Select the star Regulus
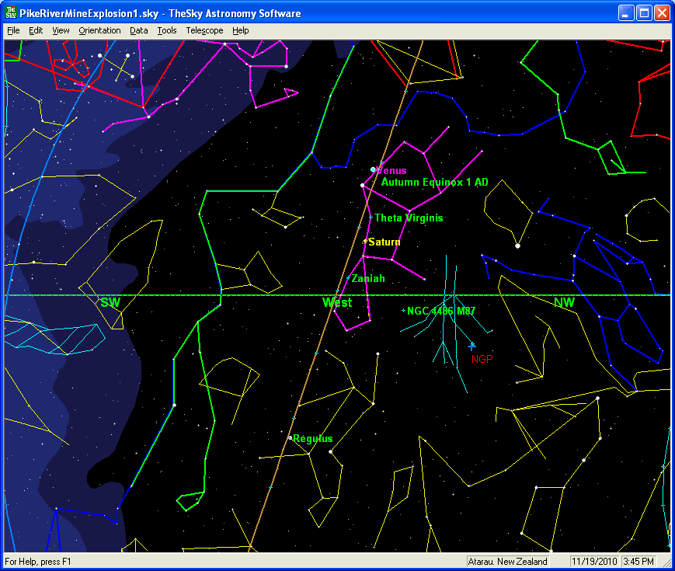This screenshot has width=675, height=571. [x=291, y=438]
